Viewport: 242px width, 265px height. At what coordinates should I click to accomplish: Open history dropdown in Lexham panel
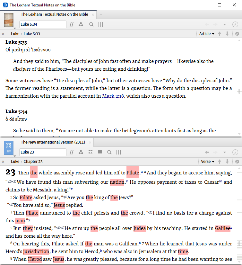(225, 24)
